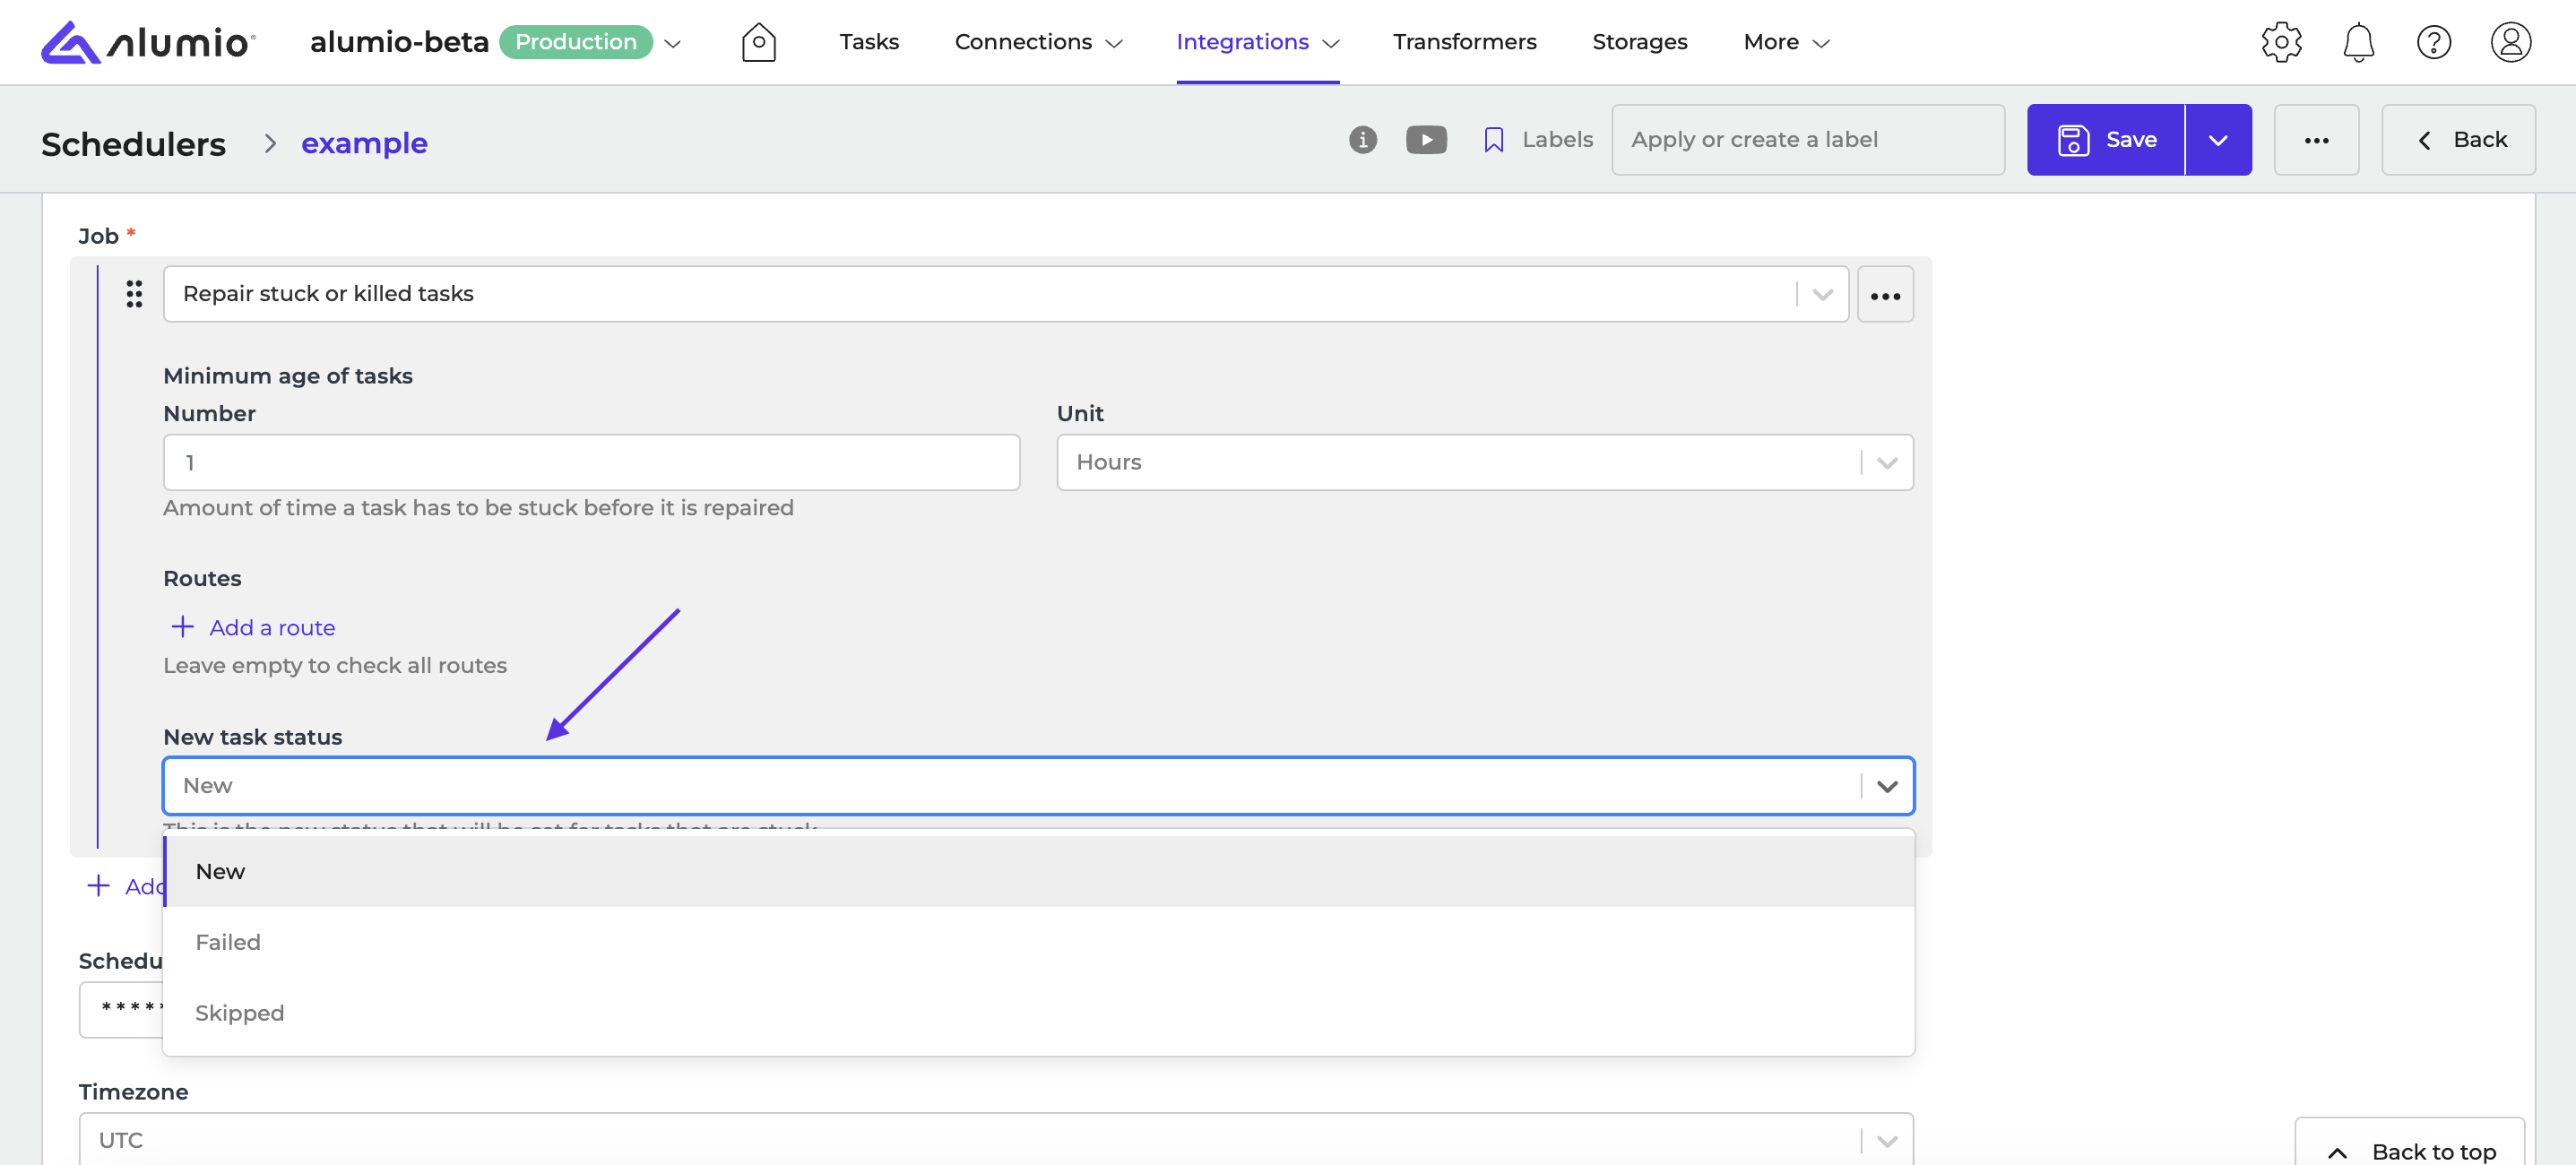This screenshot has height=1165, width=2576.
Task: Select the Failed status option
Action: 228,942
